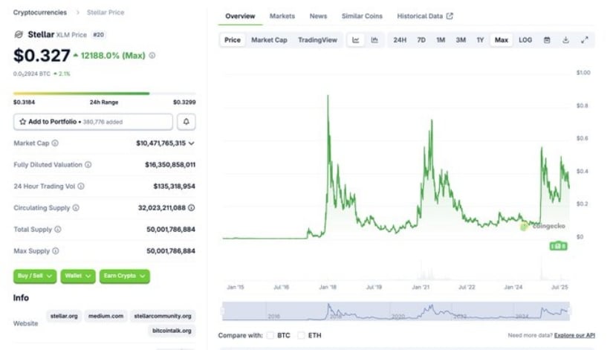Open the stellar.org website link
This screenshot has height=350, width=613.
point(64,316)
